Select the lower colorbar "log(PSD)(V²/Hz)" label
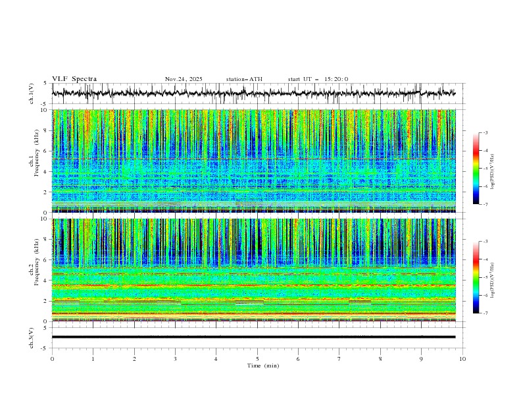The height and width of the screenshot is (403, 521). pos(493,281)
